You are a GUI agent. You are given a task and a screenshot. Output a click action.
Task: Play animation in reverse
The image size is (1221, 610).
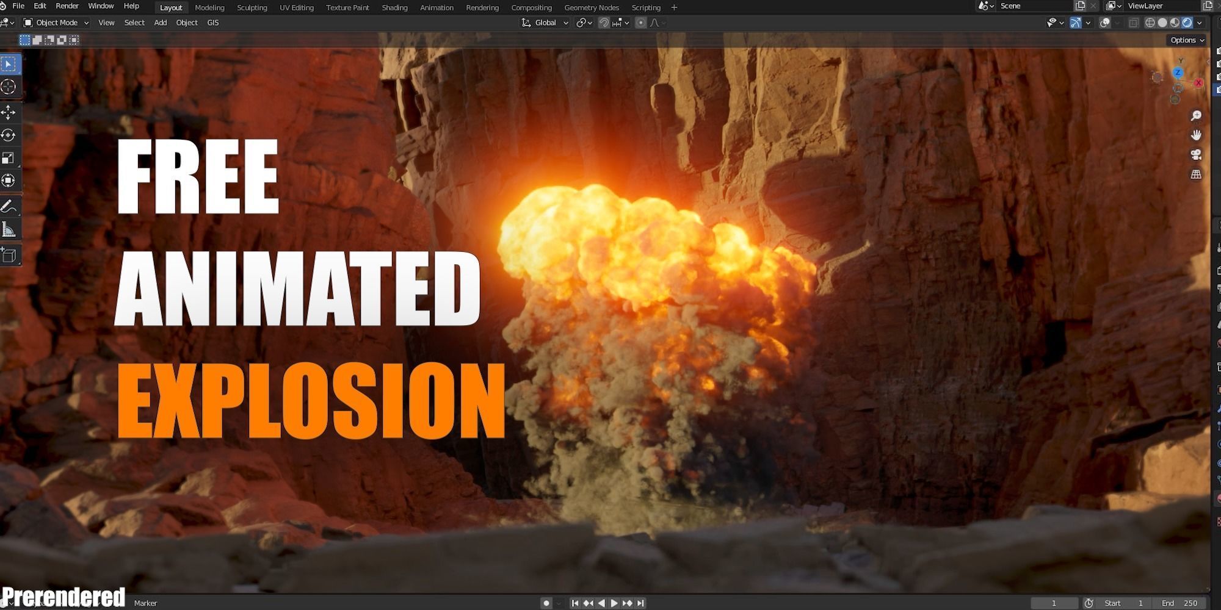click(601, 603)
